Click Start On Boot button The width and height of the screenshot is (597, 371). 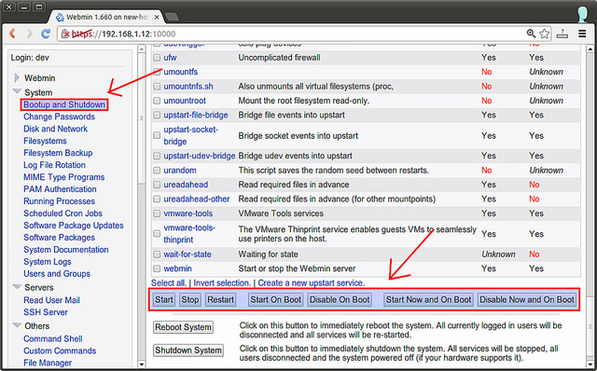[x=276, y=300]
